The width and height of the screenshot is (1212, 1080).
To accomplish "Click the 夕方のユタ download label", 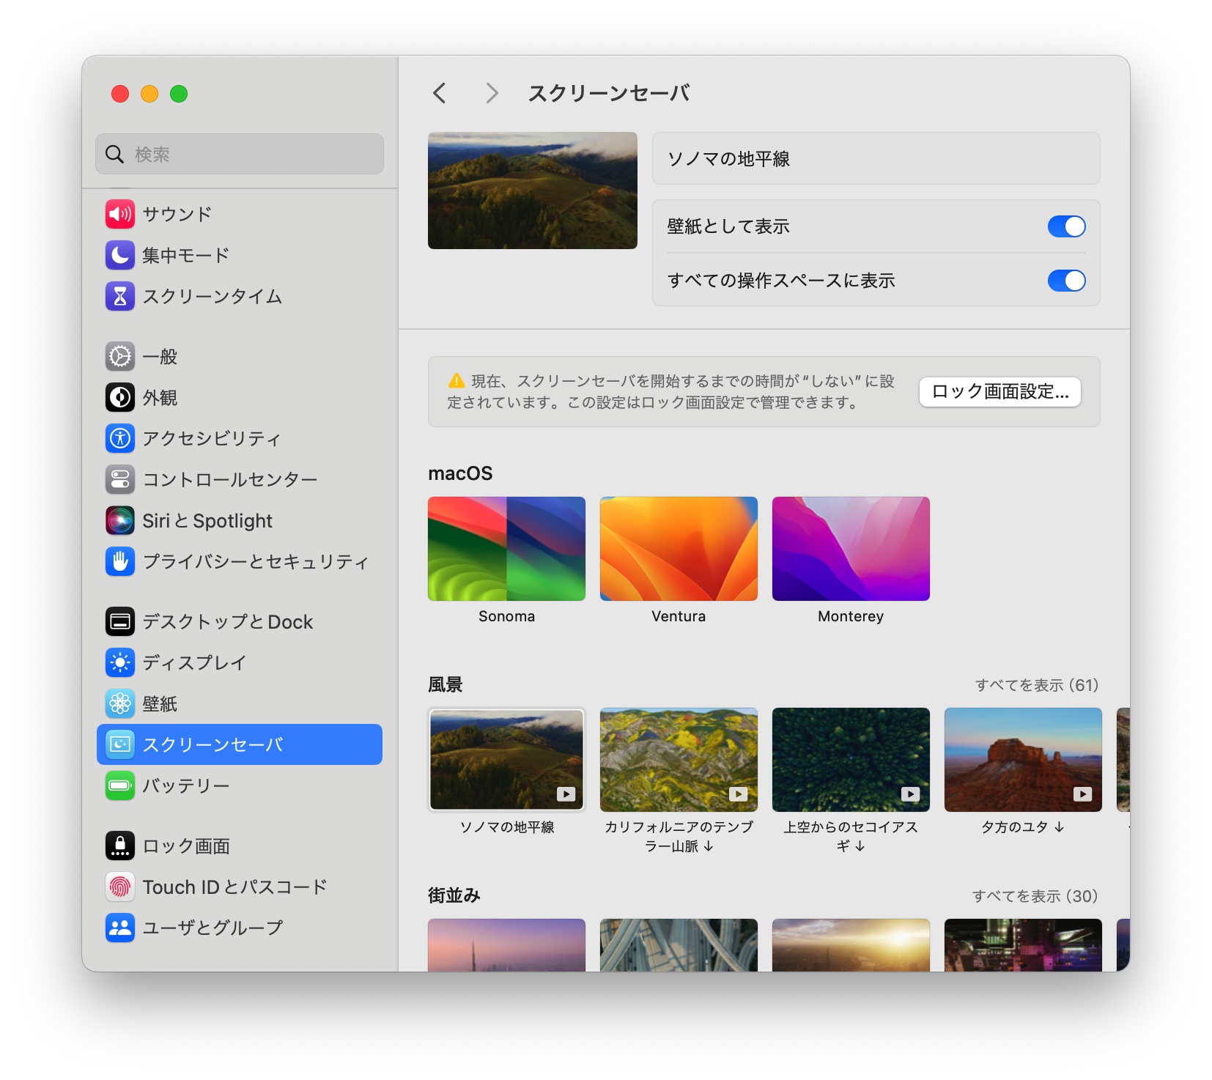I will (x=1023, y=826).
